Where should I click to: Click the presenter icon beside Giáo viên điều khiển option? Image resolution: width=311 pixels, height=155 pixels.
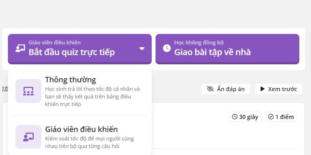(x=29, y=137)
